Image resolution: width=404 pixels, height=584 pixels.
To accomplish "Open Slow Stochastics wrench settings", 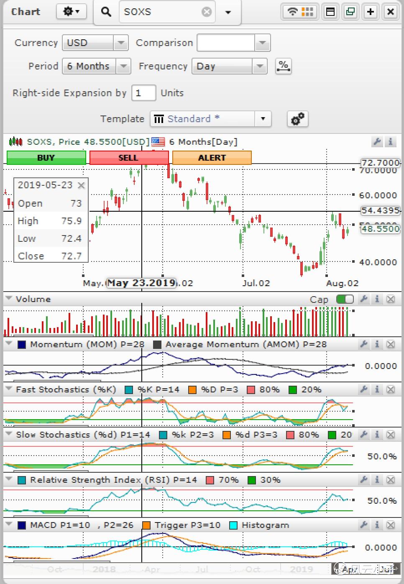I will pos(364,435).
